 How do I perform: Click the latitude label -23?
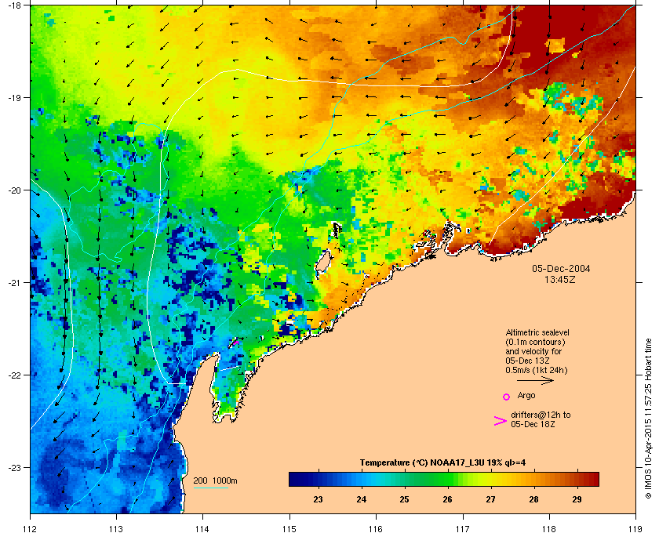[14, 467]
